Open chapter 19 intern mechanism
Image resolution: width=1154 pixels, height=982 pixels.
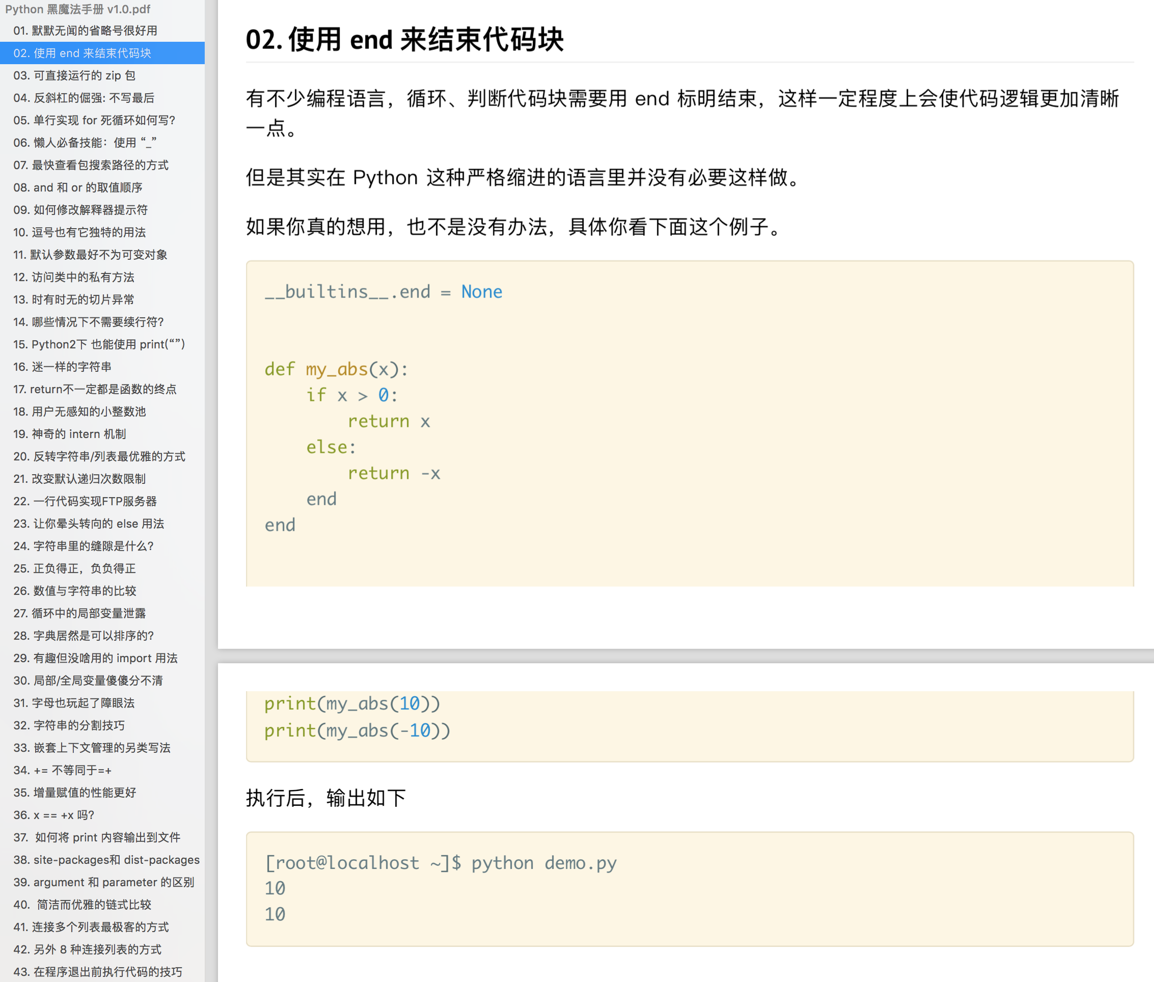pyautogui.click(x=70, y=433)
